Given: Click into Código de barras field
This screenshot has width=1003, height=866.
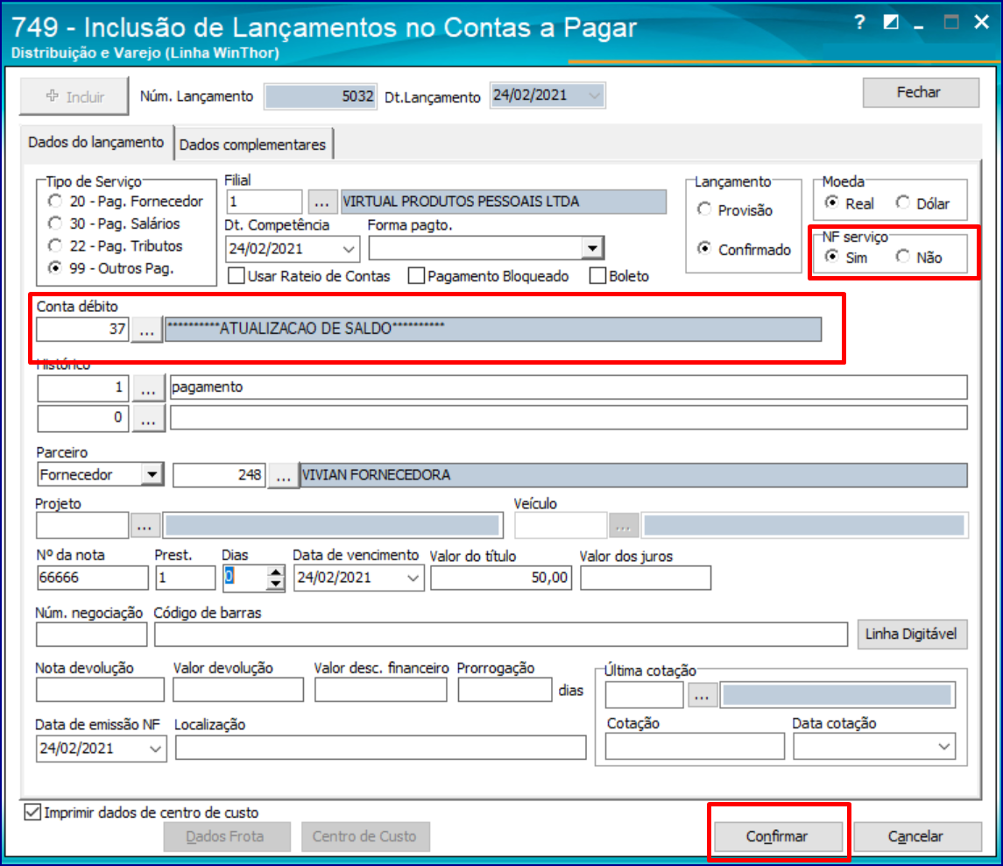Looking at the screenshot, I should point(501,635).
